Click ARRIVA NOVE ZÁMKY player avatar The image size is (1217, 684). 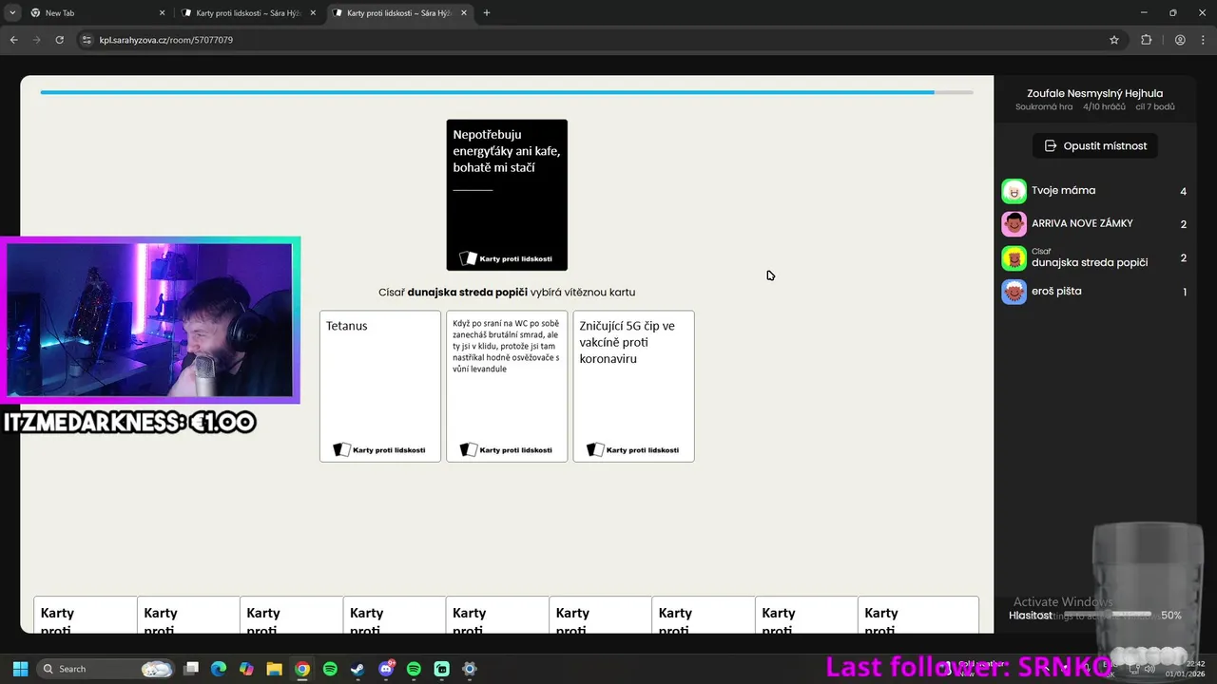point(1014,224)
